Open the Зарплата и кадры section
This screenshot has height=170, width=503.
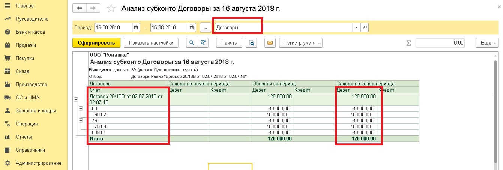pyautogui.click(x=36, y=110)
